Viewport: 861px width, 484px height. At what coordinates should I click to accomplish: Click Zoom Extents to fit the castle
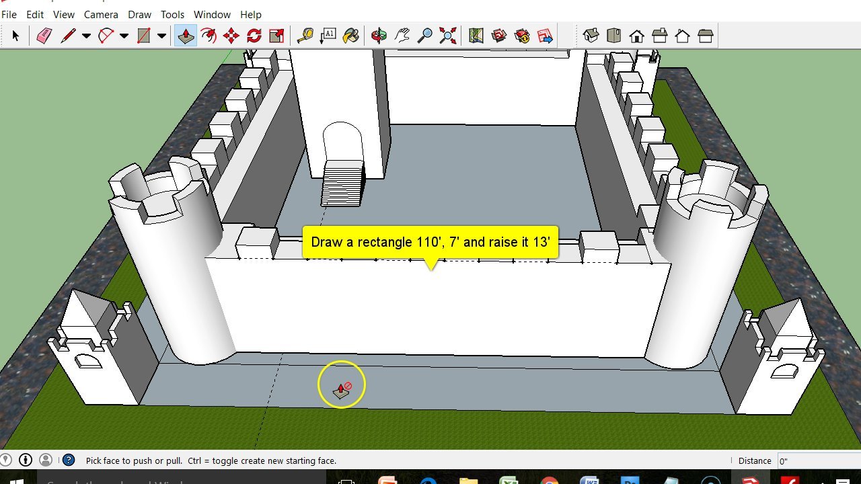click(447, 35)
